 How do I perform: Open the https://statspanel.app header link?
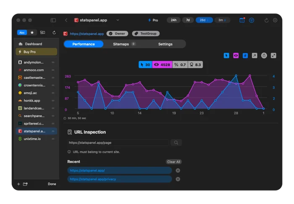[87, 34]
